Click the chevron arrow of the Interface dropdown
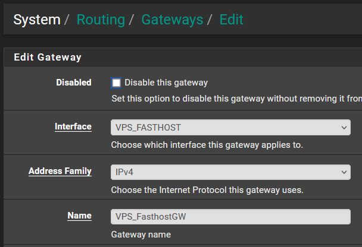362x247 pixels. pos(344,128)
